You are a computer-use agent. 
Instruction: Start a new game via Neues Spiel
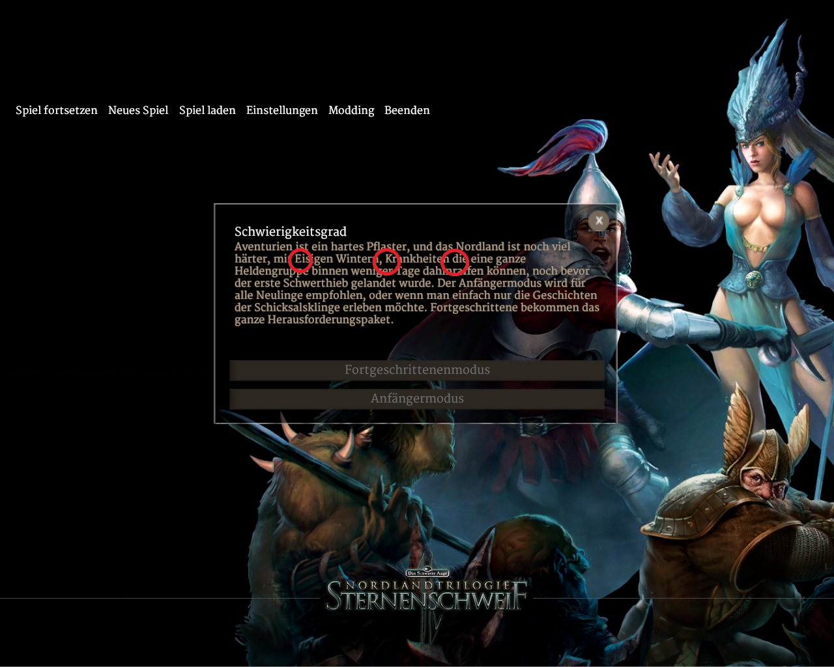pos(138,110)
